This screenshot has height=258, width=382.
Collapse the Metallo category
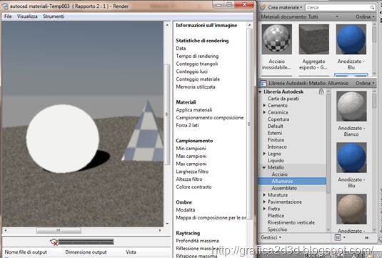[264, 167]
